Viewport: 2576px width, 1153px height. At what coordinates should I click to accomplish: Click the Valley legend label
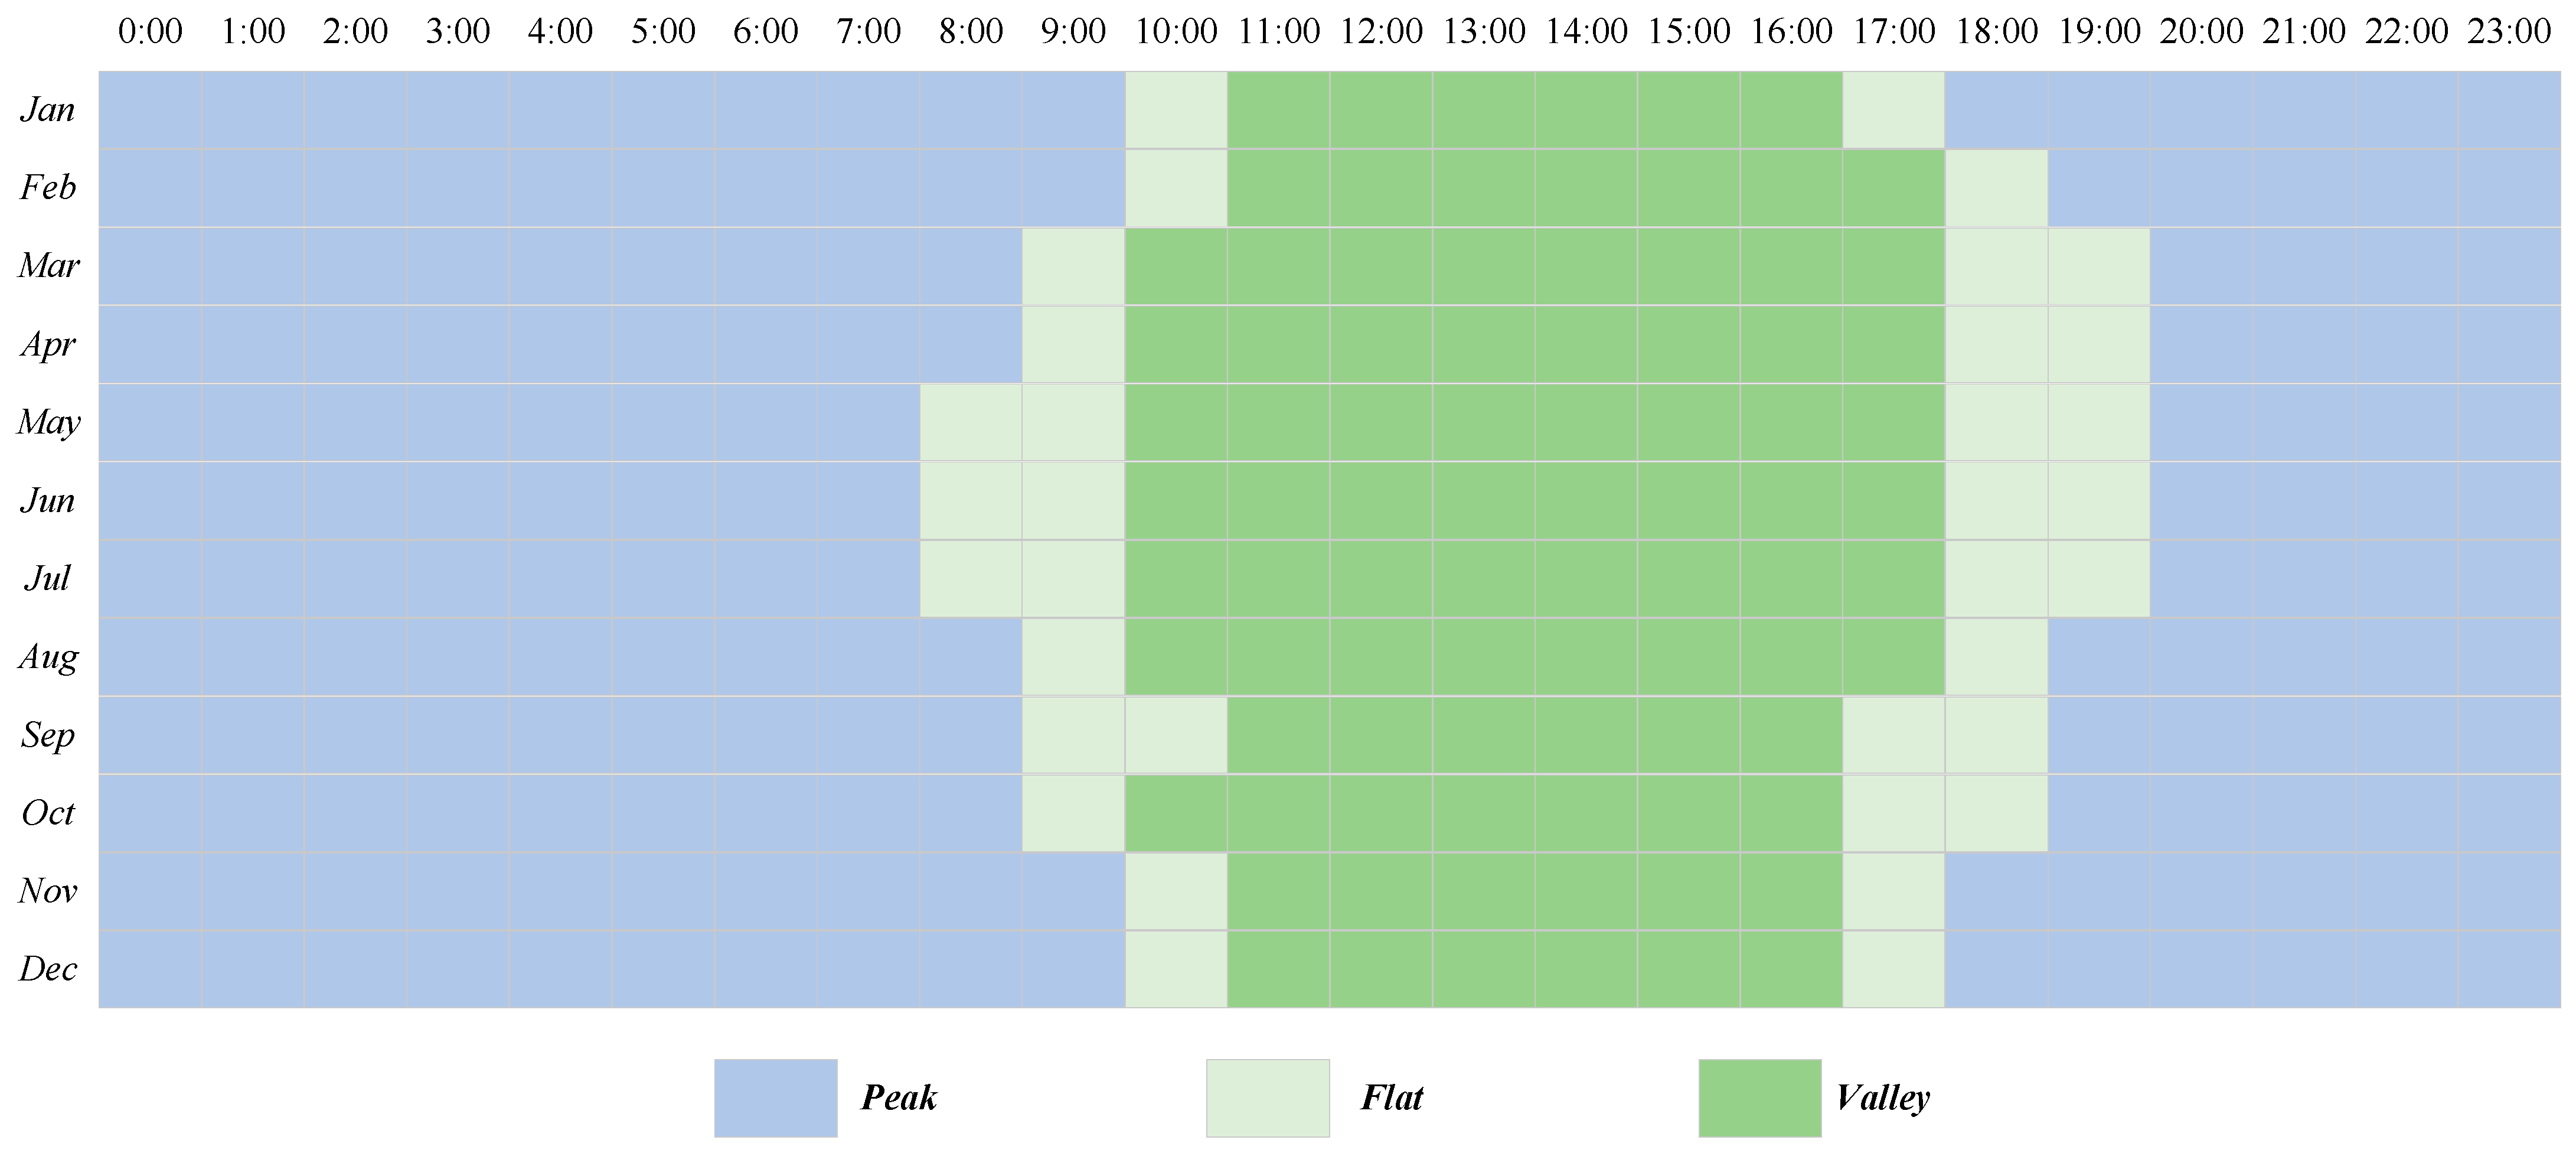(x=1882, y=1098)
